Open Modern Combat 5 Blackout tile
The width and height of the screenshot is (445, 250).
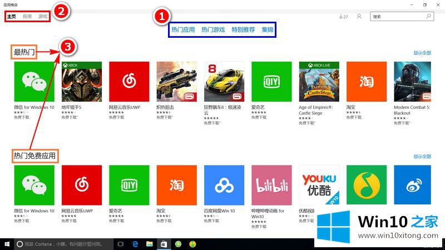412,82
